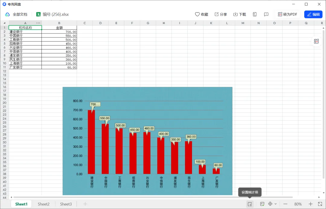Select the Sheet1 tab
The height and width of the screenshot is (209, 326).
21,204
